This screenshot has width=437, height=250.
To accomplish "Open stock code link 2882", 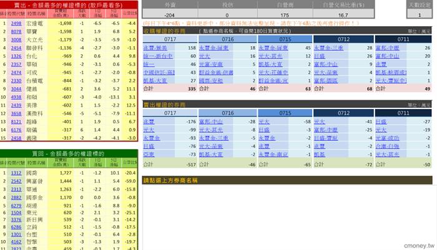I will click(16, 198).
